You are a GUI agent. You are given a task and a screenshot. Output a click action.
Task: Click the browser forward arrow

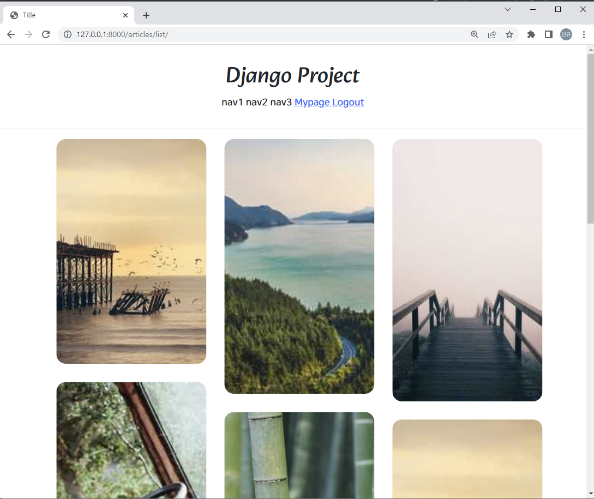28,34
